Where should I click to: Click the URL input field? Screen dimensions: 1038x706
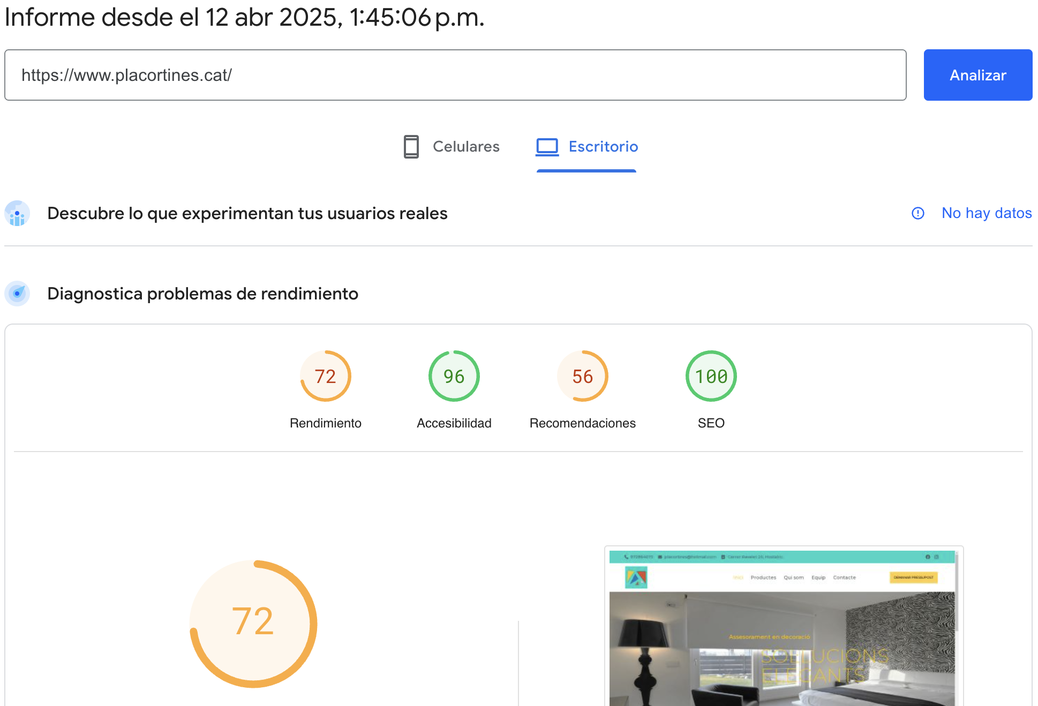tap(455, 75)
